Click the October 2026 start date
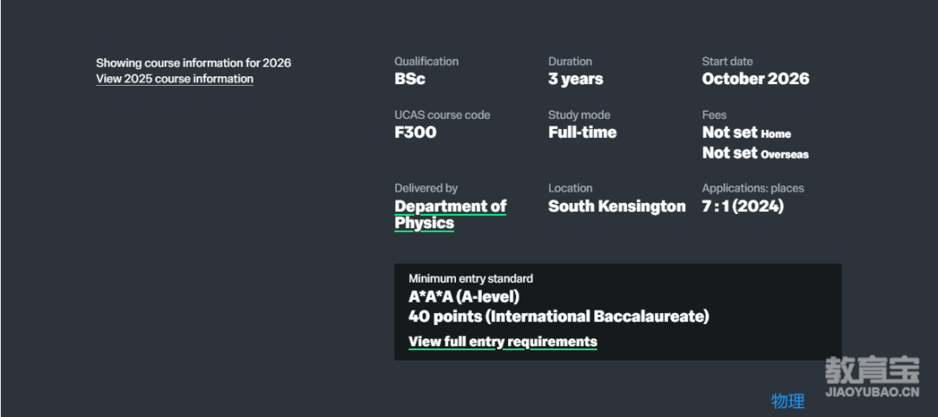 coord(756,79)
